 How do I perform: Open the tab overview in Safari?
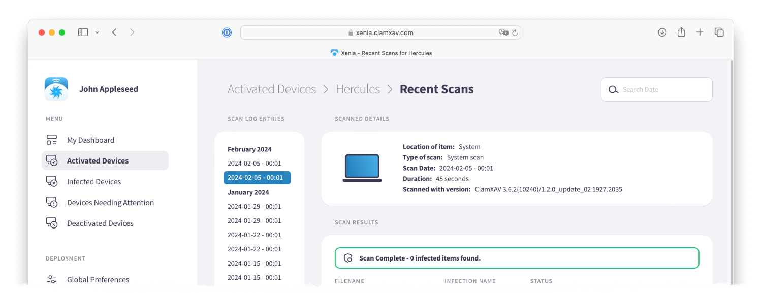(719, 31)
